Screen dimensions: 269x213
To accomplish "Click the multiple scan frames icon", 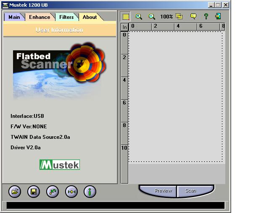I will (x=179, y=16).
